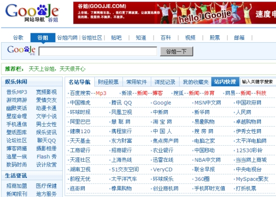The width and height of the screenshot is (276, 197).
Task: Focus the 输入关键字搜索 field
Action: coord(258,81)
